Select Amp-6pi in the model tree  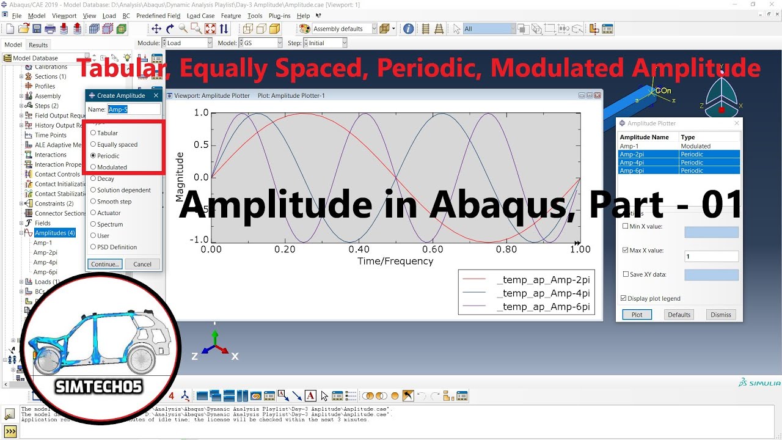pos(45,272)
